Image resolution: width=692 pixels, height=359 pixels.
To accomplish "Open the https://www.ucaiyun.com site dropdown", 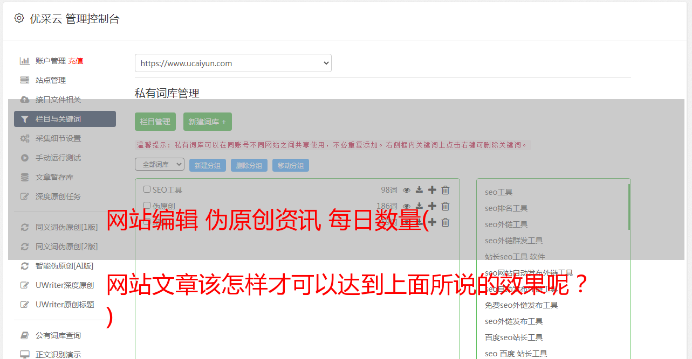I will (x=233, y=63).
